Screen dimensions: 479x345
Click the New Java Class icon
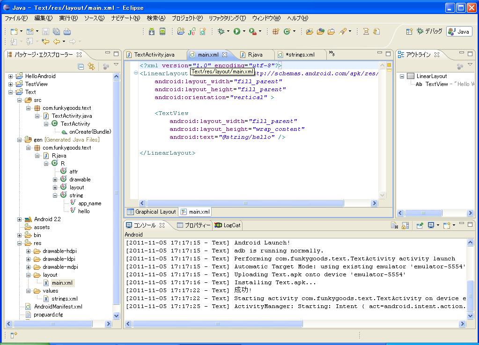(287, 31)
